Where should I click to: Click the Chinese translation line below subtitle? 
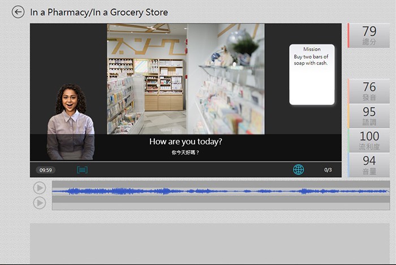tap(186, 152)
